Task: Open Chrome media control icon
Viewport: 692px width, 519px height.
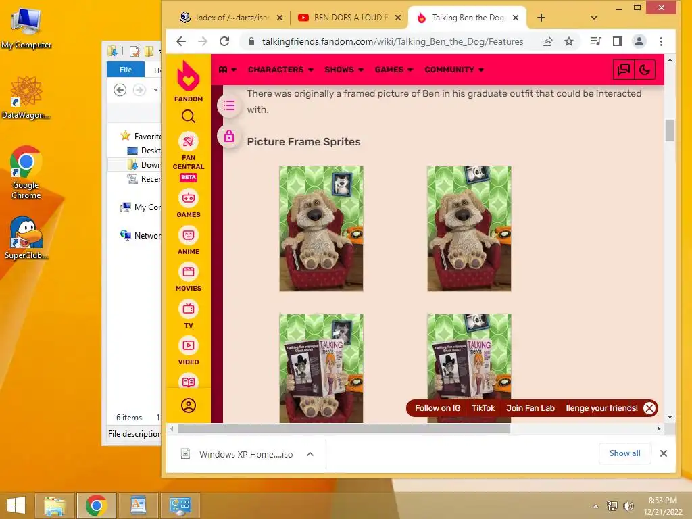Action: point(596,41)
